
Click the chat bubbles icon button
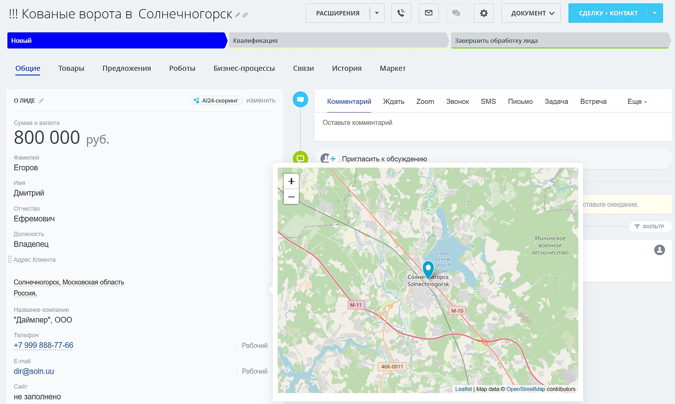[x=456, y=13]
